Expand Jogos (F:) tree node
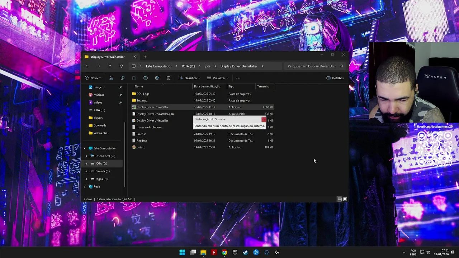 click(86, 179)
